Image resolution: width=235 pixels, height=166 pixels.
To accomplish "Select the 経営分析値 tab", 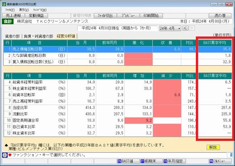I will point(66,36).
